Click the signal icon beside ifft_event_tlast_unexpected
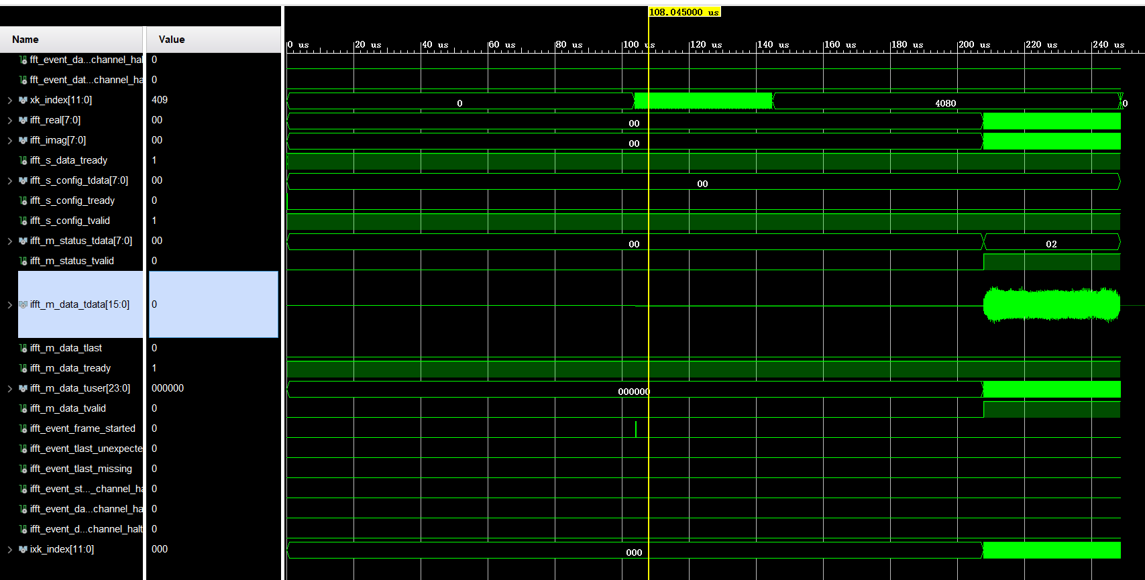The width and height of the screenshot is (1145, 580). [x=23, y=449]
